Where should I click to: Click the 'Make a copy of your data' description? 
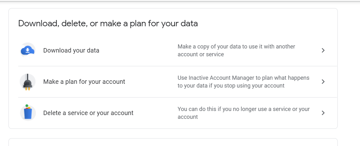(236, 50)
